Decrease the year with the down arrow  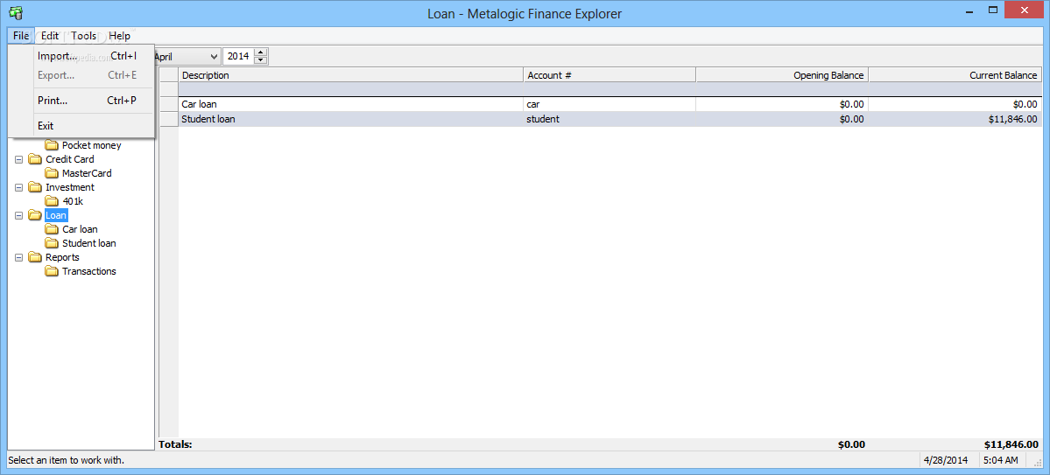[x=261, y=61]
